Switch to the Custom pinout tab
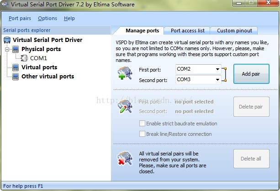Viewport: 280px width, 191px height. (x=234, y=31)
